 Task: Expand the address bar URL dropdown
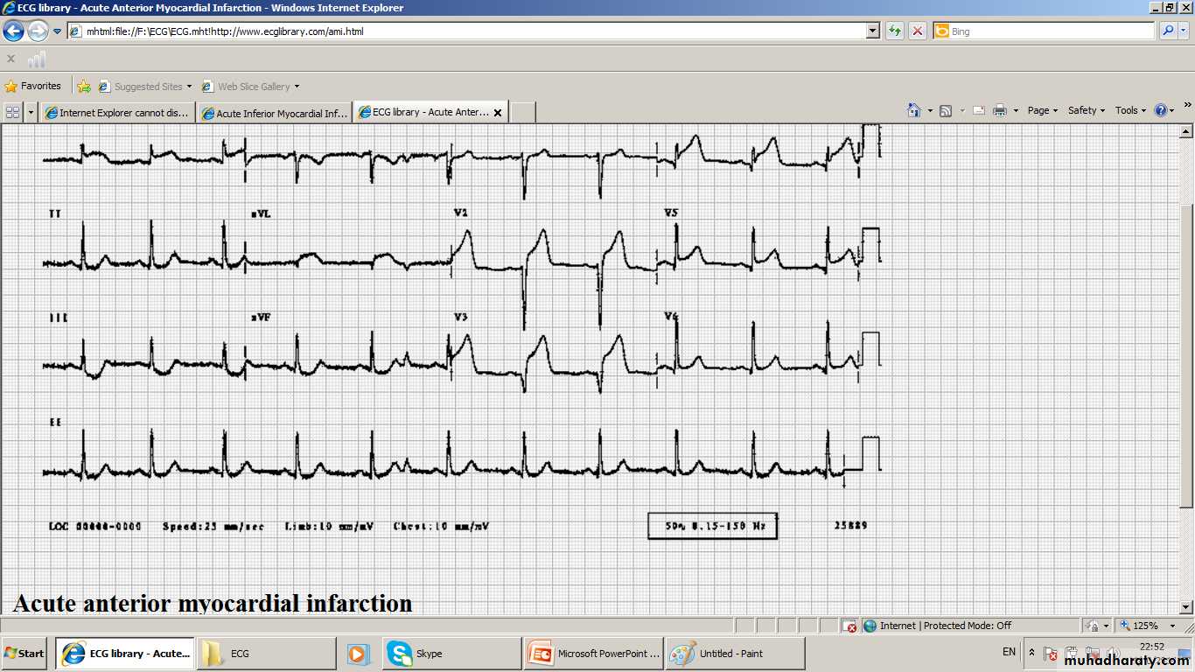pos(872,31)
